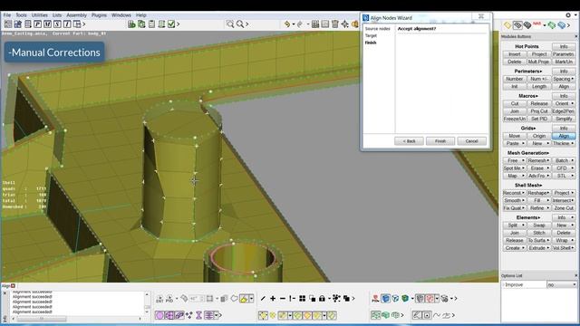
Task: Click the blue cube shading icon
Action: pos(385,298)
